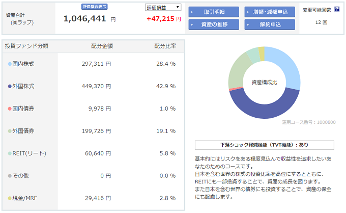346x213 pixels.
Task: Click the 外国債券 fund category label
Action: point(23,131)
